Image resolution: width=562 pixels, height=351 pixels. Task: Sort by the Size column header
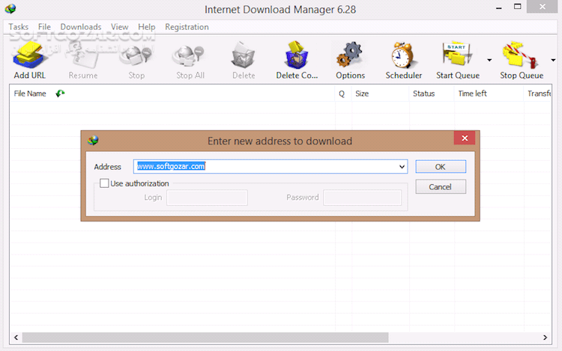(x=362, y=94)
